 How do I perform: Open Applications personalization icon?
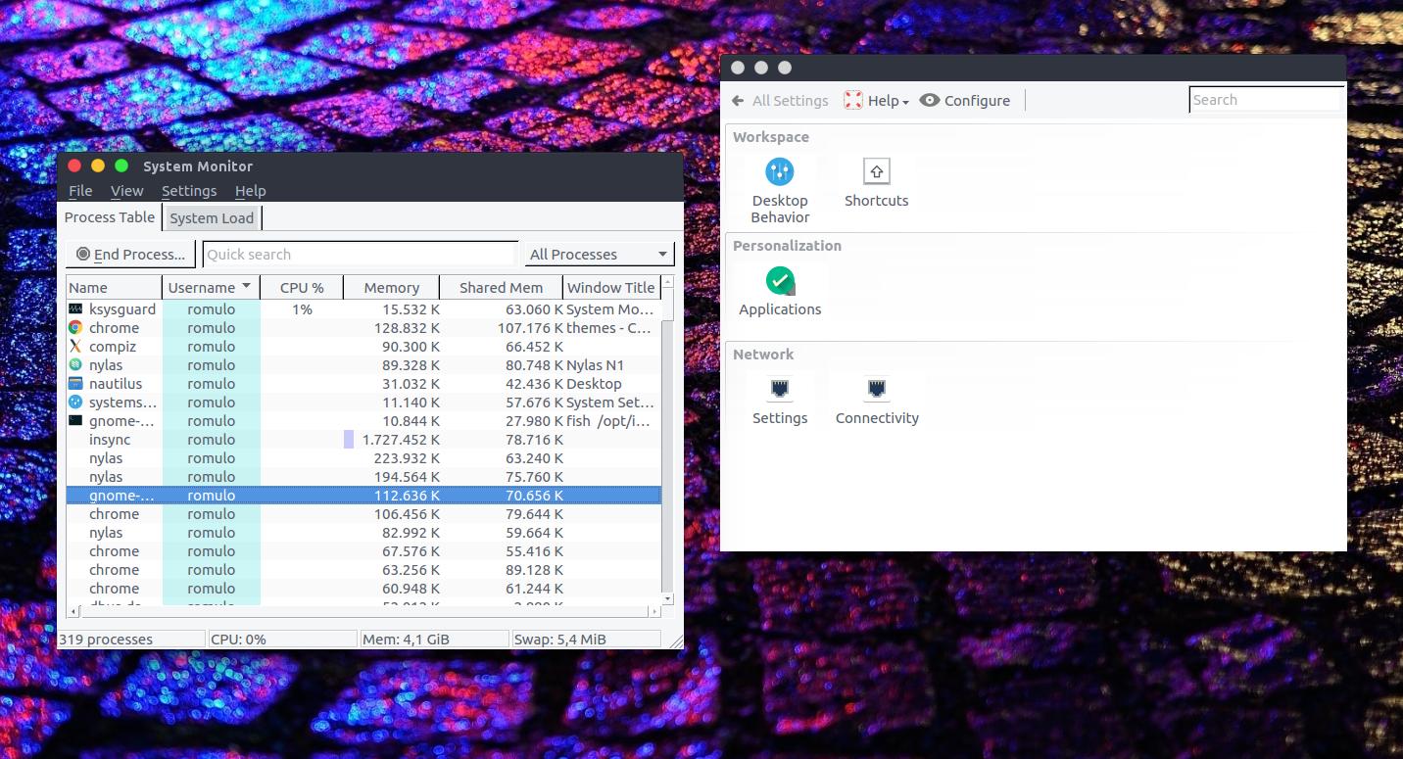pyautogui.click(x=780, y=282)
